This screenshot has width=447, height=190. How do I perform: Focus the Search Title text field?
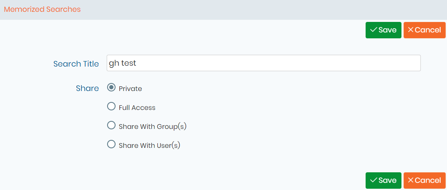click(264, 63)
